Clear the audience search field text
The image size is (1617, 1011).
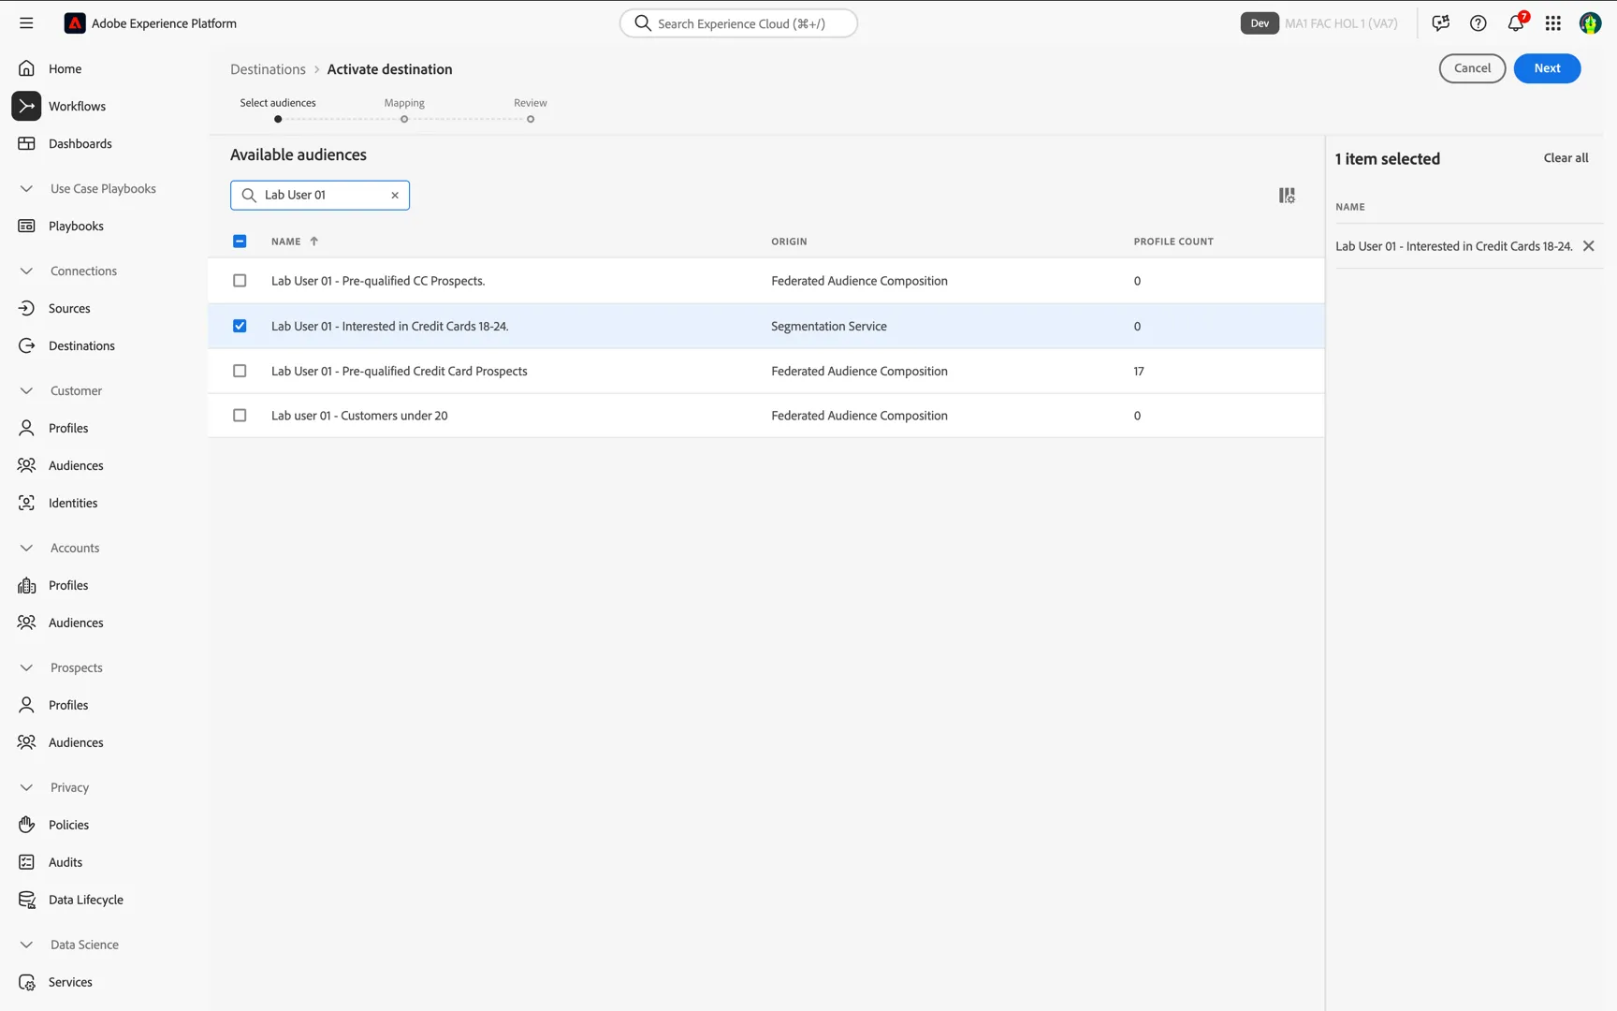395,196
